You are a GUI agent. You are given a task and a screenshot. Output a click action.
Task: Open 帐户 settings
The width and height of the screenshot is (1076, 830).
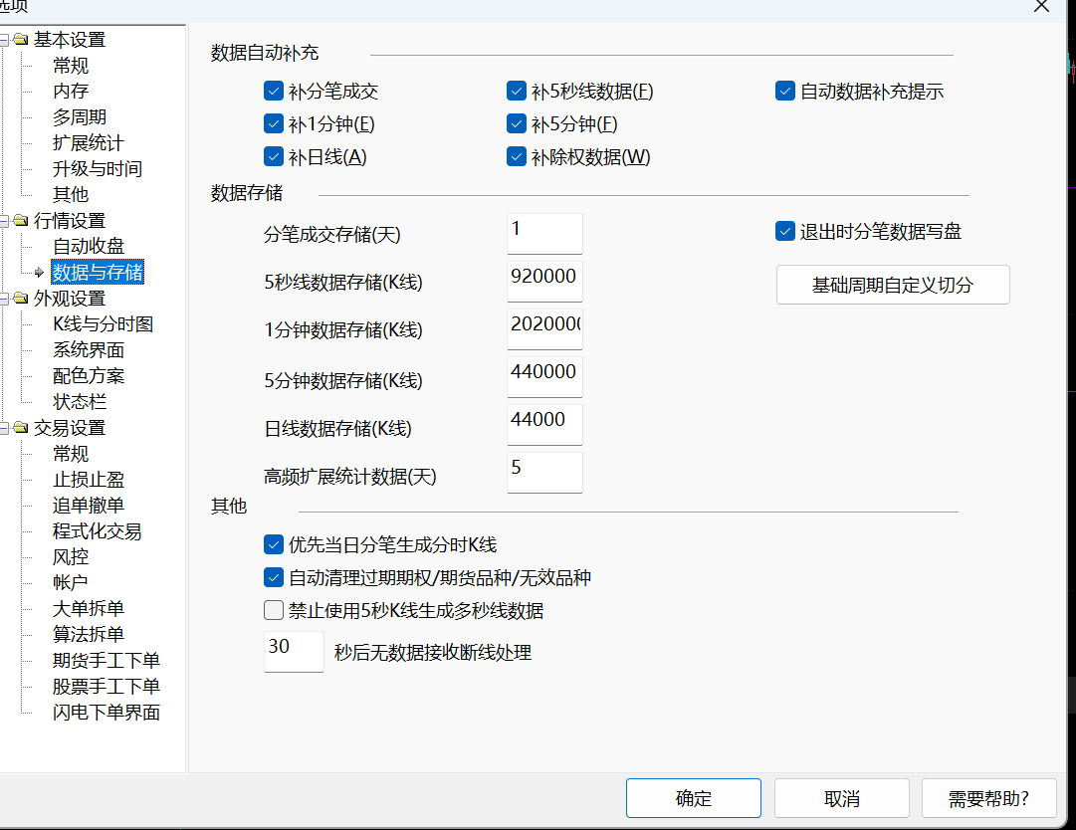(71, 582)
